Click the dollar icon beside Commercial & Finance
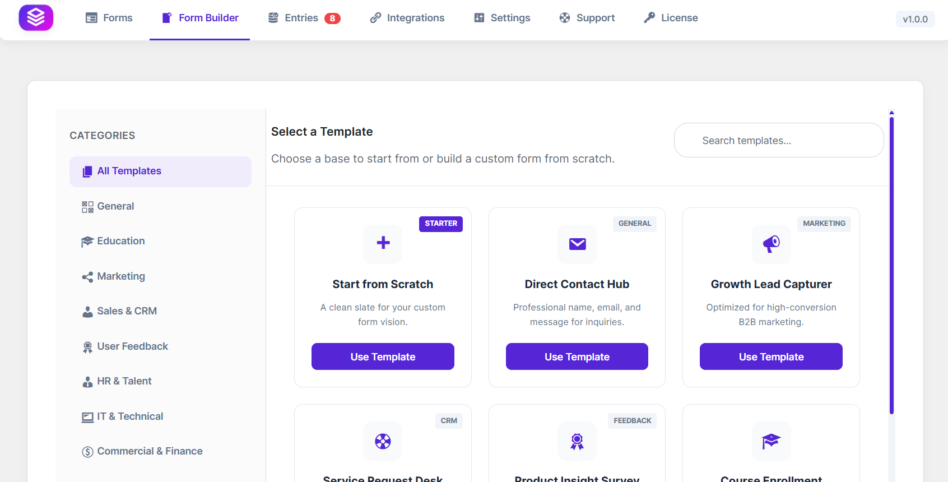This screenshot has height=482, width=948. (x=87, y=452)
